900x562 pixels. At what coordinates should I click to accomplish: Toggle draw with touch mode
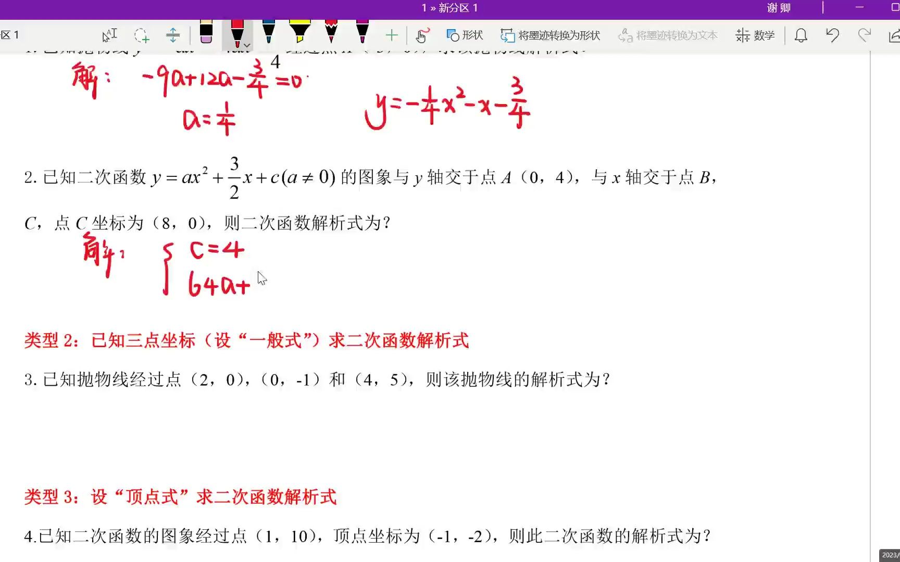pyautogui.click(x=422, y=35)
